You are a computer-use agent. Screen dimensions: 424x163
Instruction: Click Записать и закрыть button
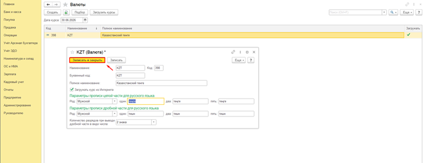[x=87, y=60]
